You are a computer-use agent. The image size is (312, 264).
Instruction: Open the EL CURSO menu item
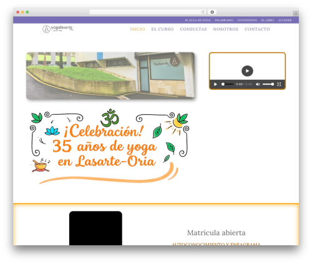[162, 29]
